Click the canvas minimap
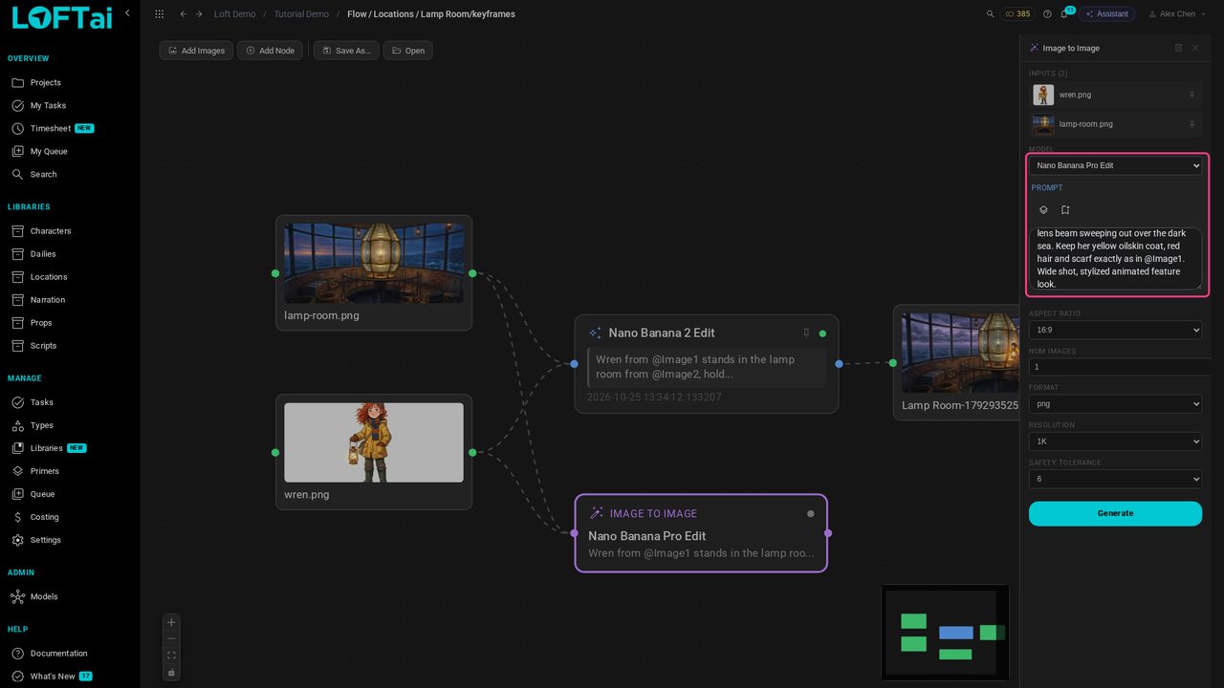 (945, 633)
